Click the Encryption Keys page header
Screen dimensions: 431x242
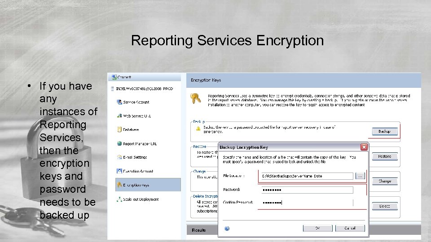[x=206, y=80]
